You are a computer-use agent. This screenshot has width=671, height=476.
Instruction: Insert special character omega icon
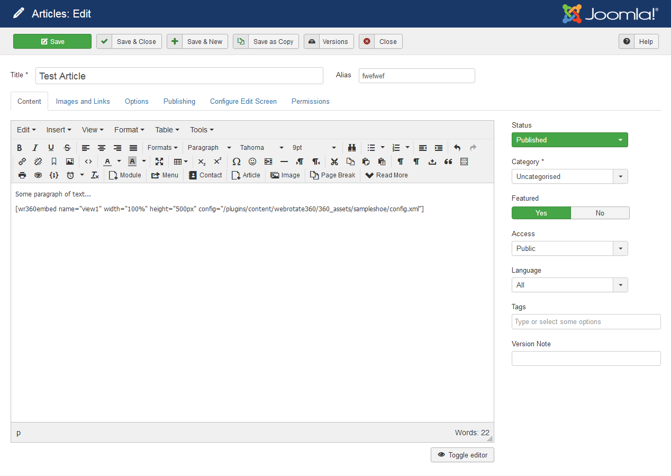tap(237, 161)
